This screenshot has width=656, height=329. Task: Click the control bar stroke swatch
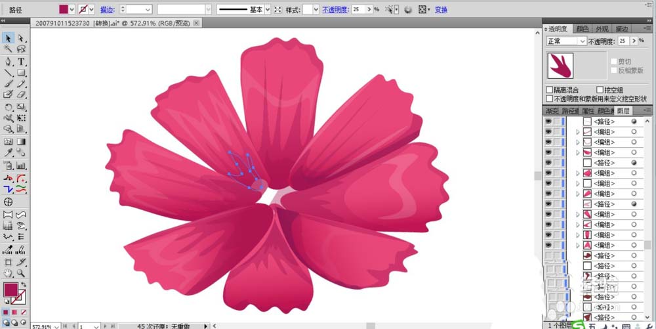tap(83, 10)
